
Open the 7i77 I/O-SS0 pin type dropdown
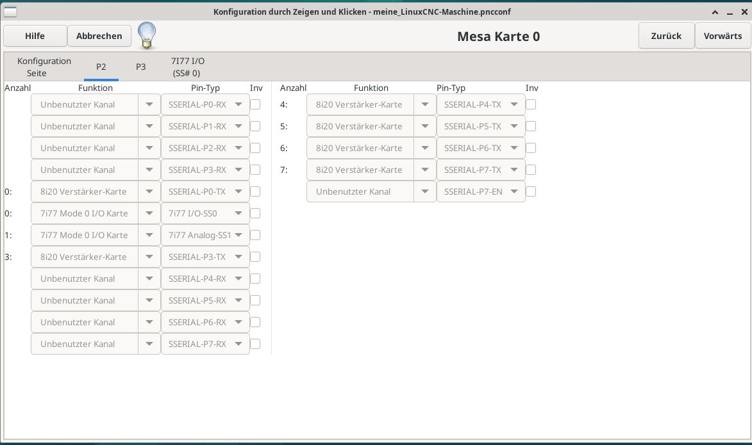point(205,213)
